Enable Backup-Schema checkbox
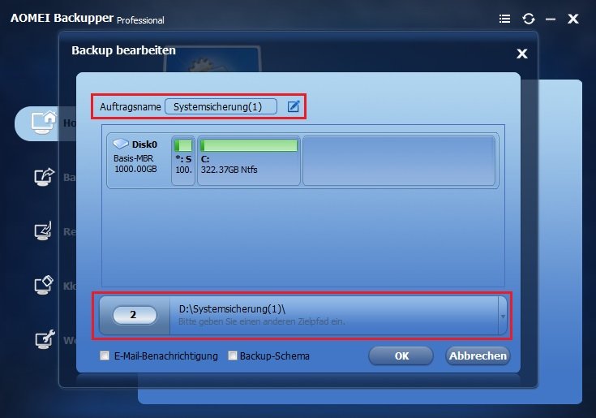This screenshot has height=418, width=596. pyautogui.click(x=232, y=356)
